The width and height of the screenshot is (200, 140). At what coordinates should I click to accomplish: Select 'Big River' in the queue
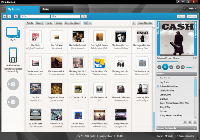164,99
